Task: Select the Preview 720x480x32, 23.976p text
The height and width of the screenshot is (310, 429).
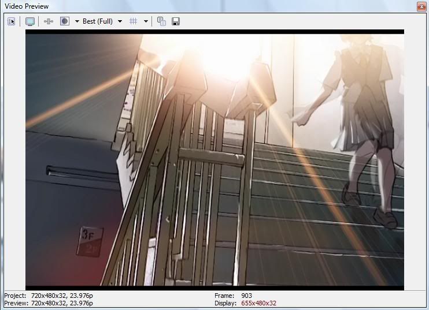Action: 49,303
